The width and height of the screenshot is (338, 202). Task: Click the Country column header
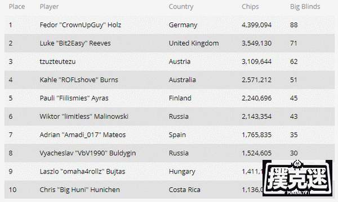point(181,7)
